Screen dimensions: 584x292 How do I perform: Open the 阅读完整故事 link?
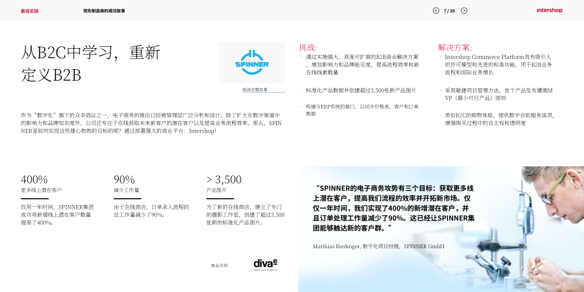[x=255, y=90]
